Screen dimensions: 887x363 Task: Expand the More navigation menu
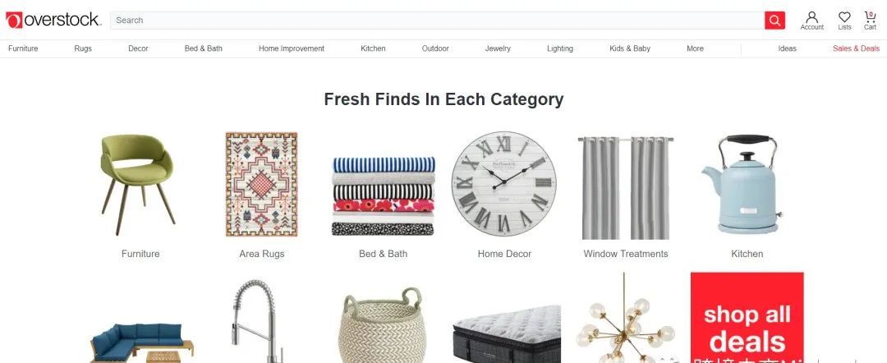[x=696, y=48]
